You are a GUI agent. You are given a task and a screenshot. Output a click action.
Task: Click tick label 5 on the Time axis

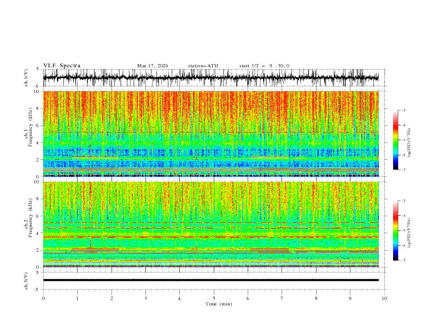point(214,298)
